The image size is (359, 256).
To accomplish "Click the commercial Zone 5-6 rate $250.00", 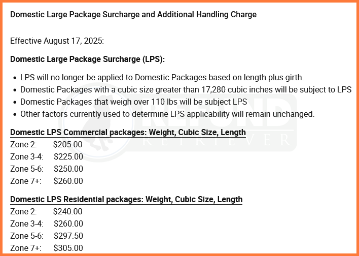I will tap(68, 169).
